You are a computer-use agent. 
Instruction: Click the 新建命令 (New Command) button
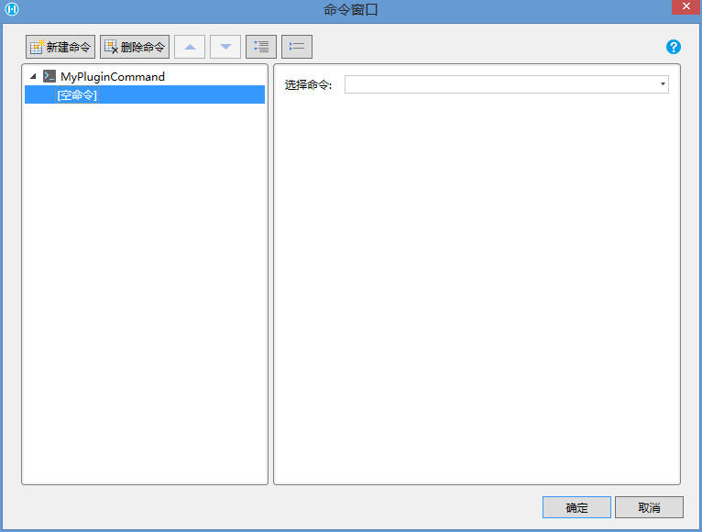point(60,47)
